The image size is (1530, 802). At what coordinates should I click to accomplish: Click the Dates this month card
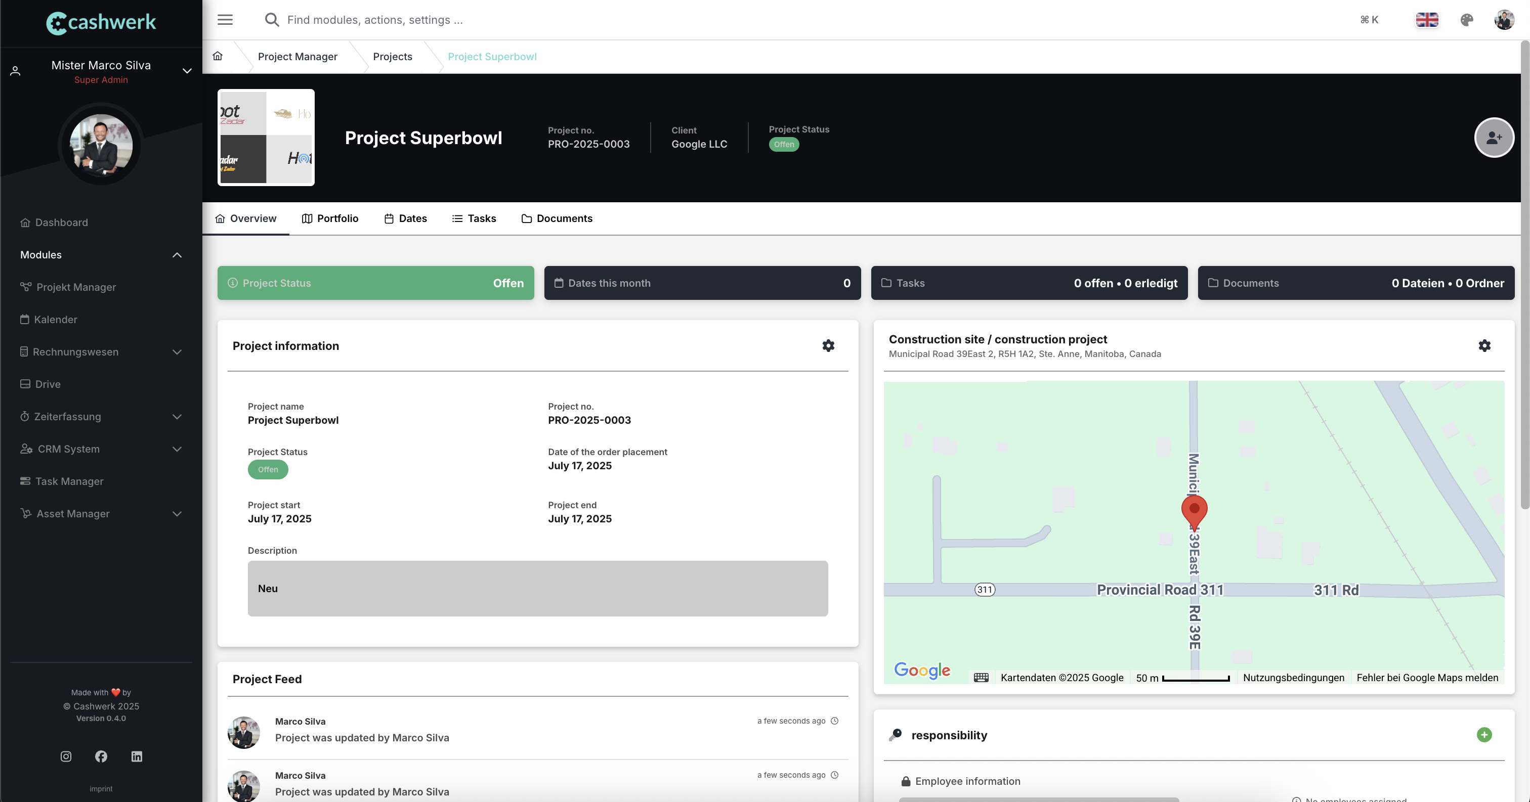tap(702, 283)
